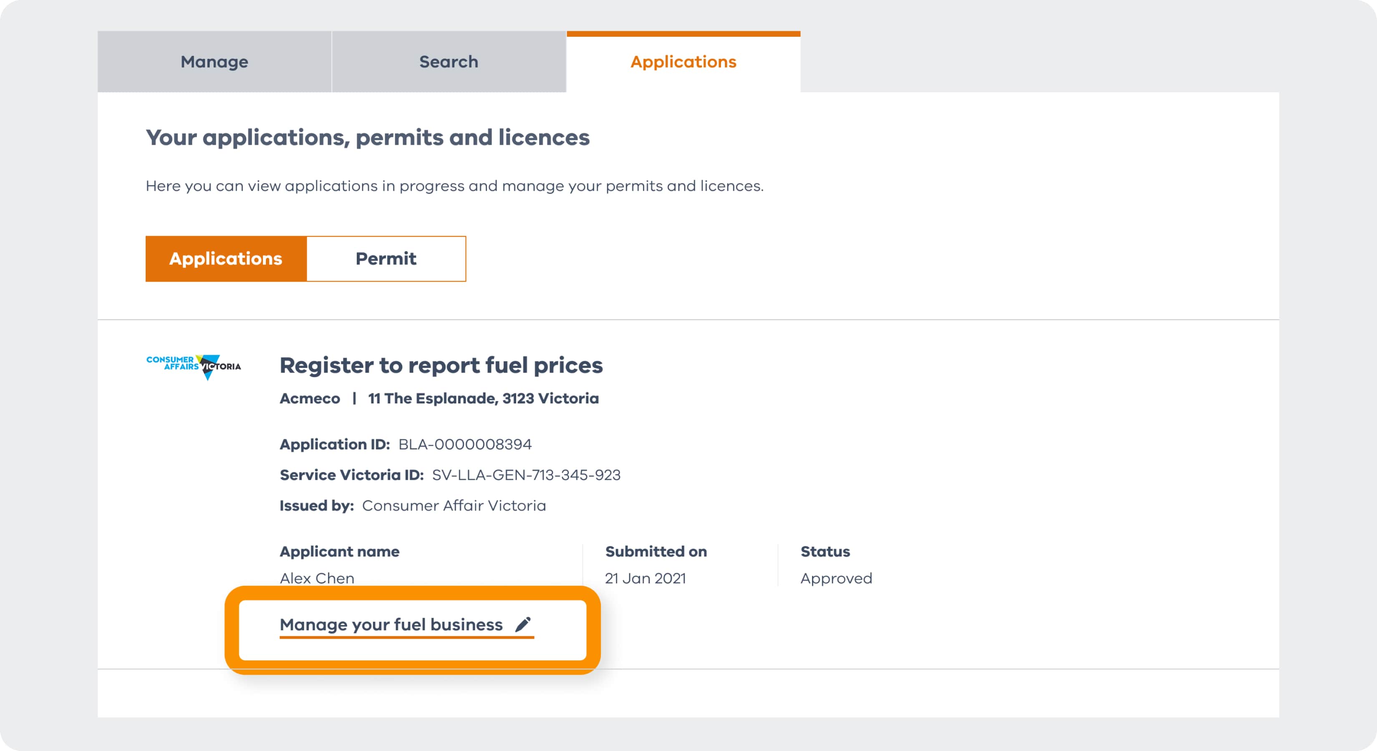Open the Manage tab
Image resolution: width=1377 pixels, height=751 pixels.
(x=214, y=62)
